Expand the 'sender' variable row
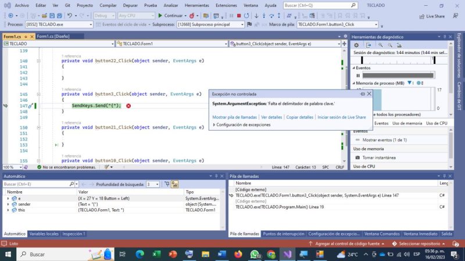Viewport: 465px width, 261px height. click(x=8, y=205)
